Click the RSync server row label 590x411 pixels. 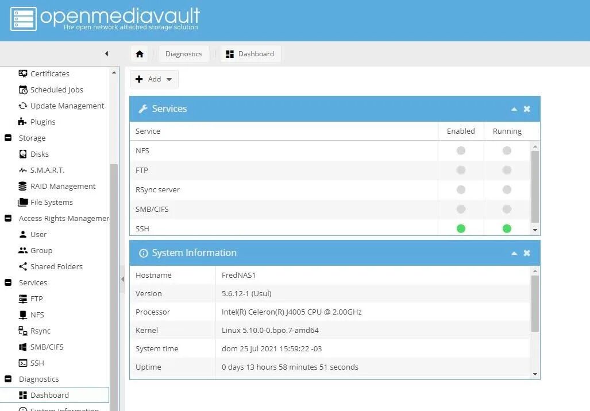(x=157, y=189)
